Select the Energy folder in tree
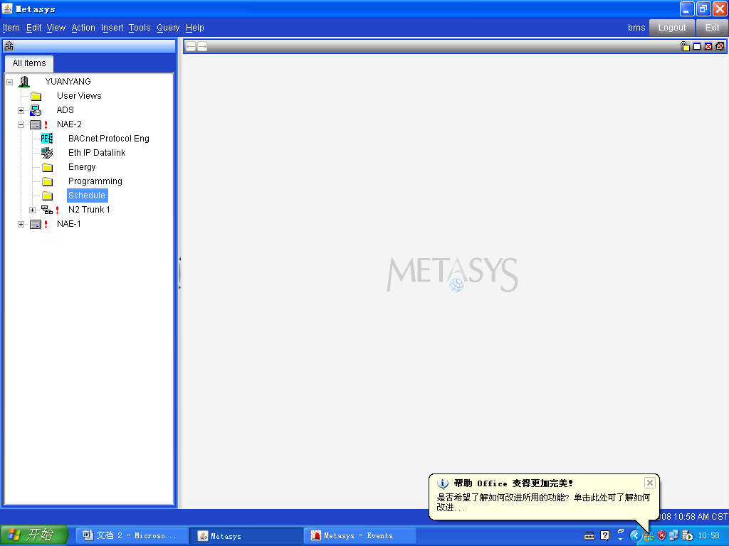Screen dimensions: 729x546 coord(82,167)
